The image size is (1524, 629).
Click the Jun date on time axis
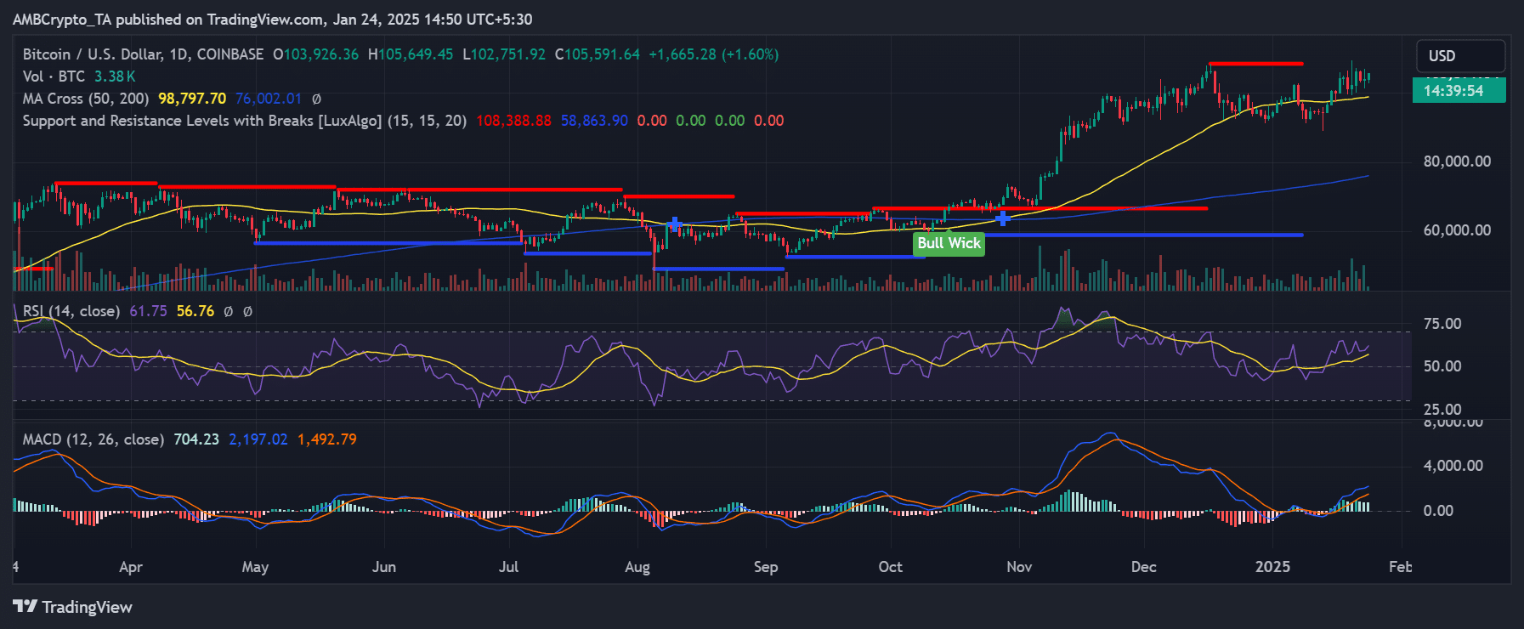pyautogui.click(x=384, y=567)
